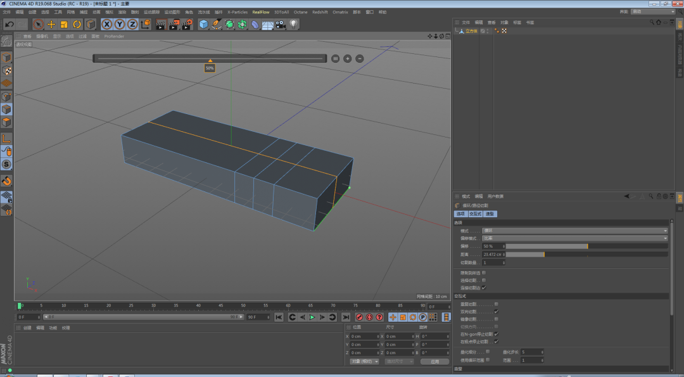Viewport: 684px width, 377px height.
Task: Click the Undo arrow icon
Action: click(x=9, y=24)
